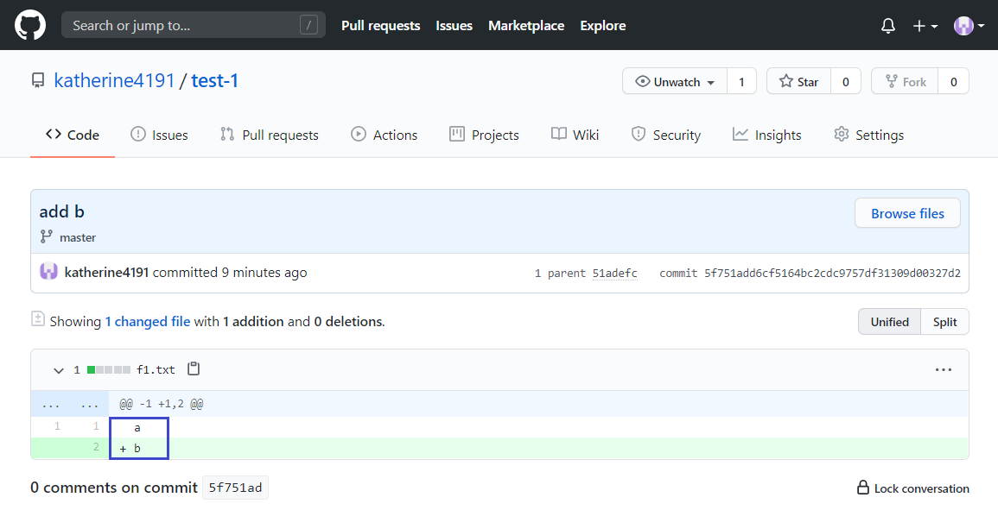
Task: Open Explore in the top navigation
Action: point(603,26)
